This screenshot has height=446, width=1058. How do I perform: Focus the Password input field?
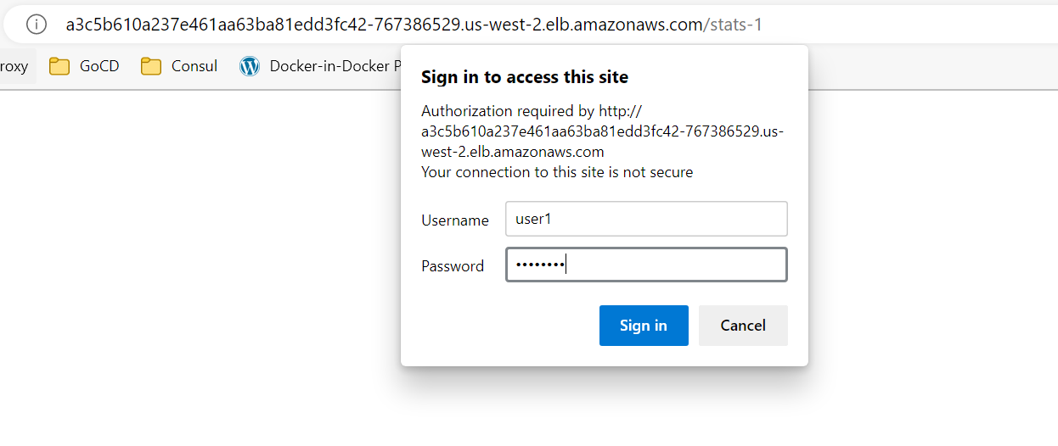[646, 265]
